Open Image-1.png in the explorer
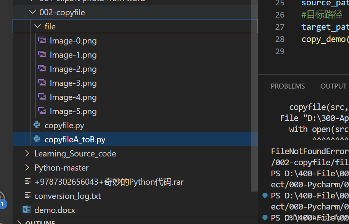Viewport: 349px width, 224px height. point(73,55)
